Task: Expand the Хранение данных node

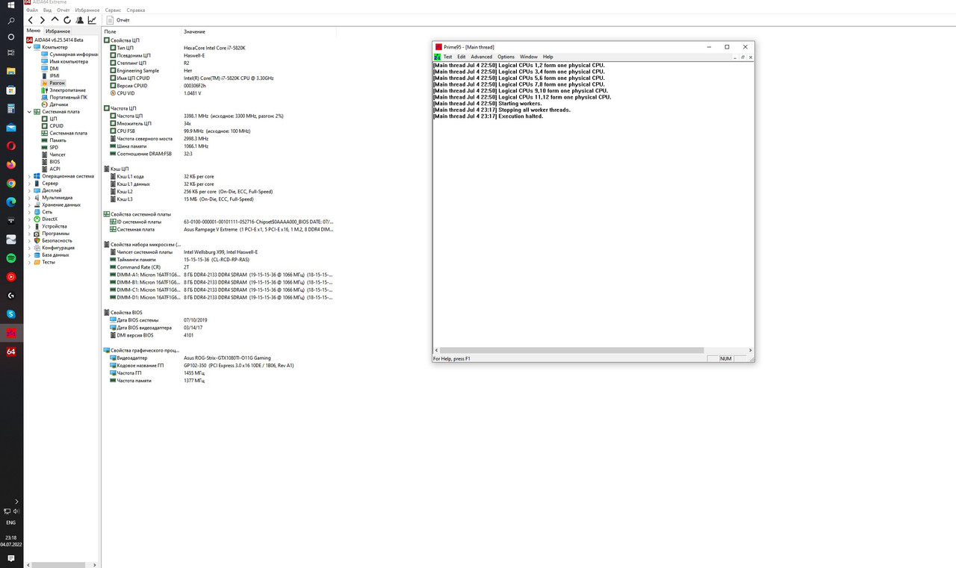Action: (29, 205)
